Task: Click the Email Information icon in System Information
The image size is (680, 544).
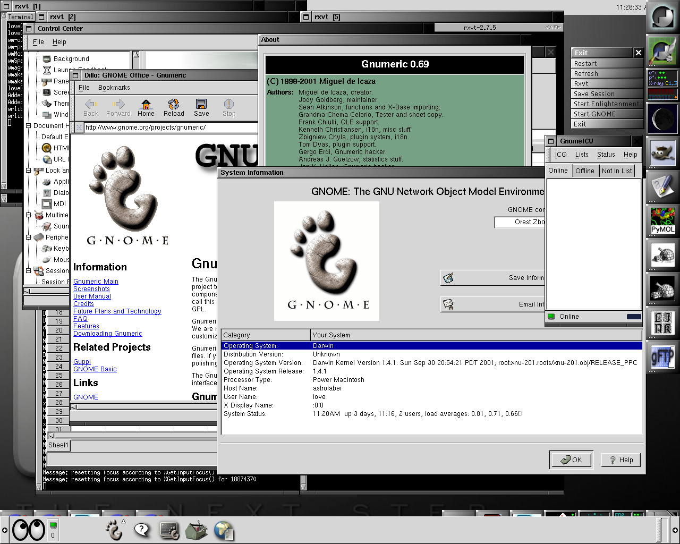Action: [448, 304]
